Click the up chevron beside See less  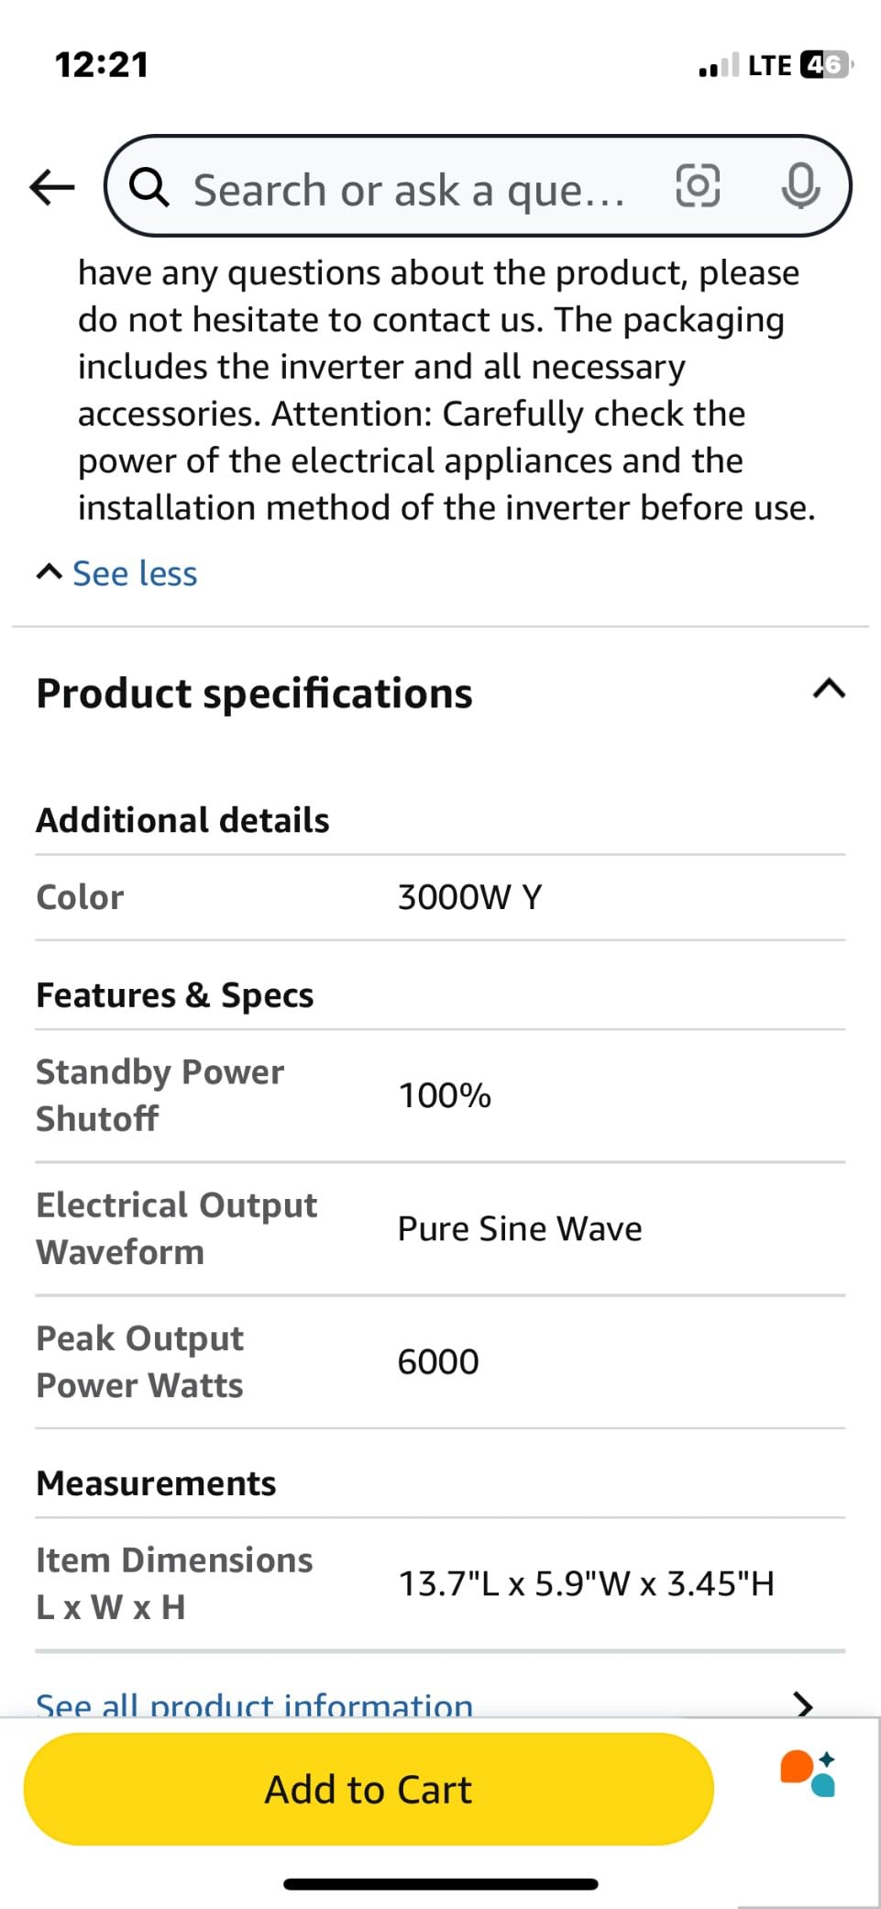(50, 573)
